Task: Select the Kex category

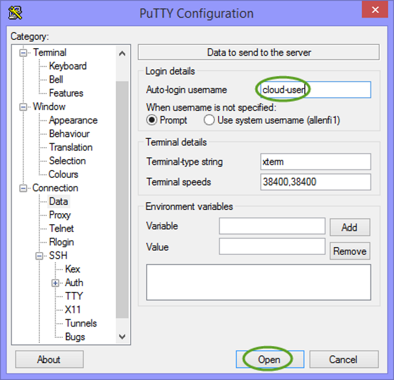Action: pos(72,269)
